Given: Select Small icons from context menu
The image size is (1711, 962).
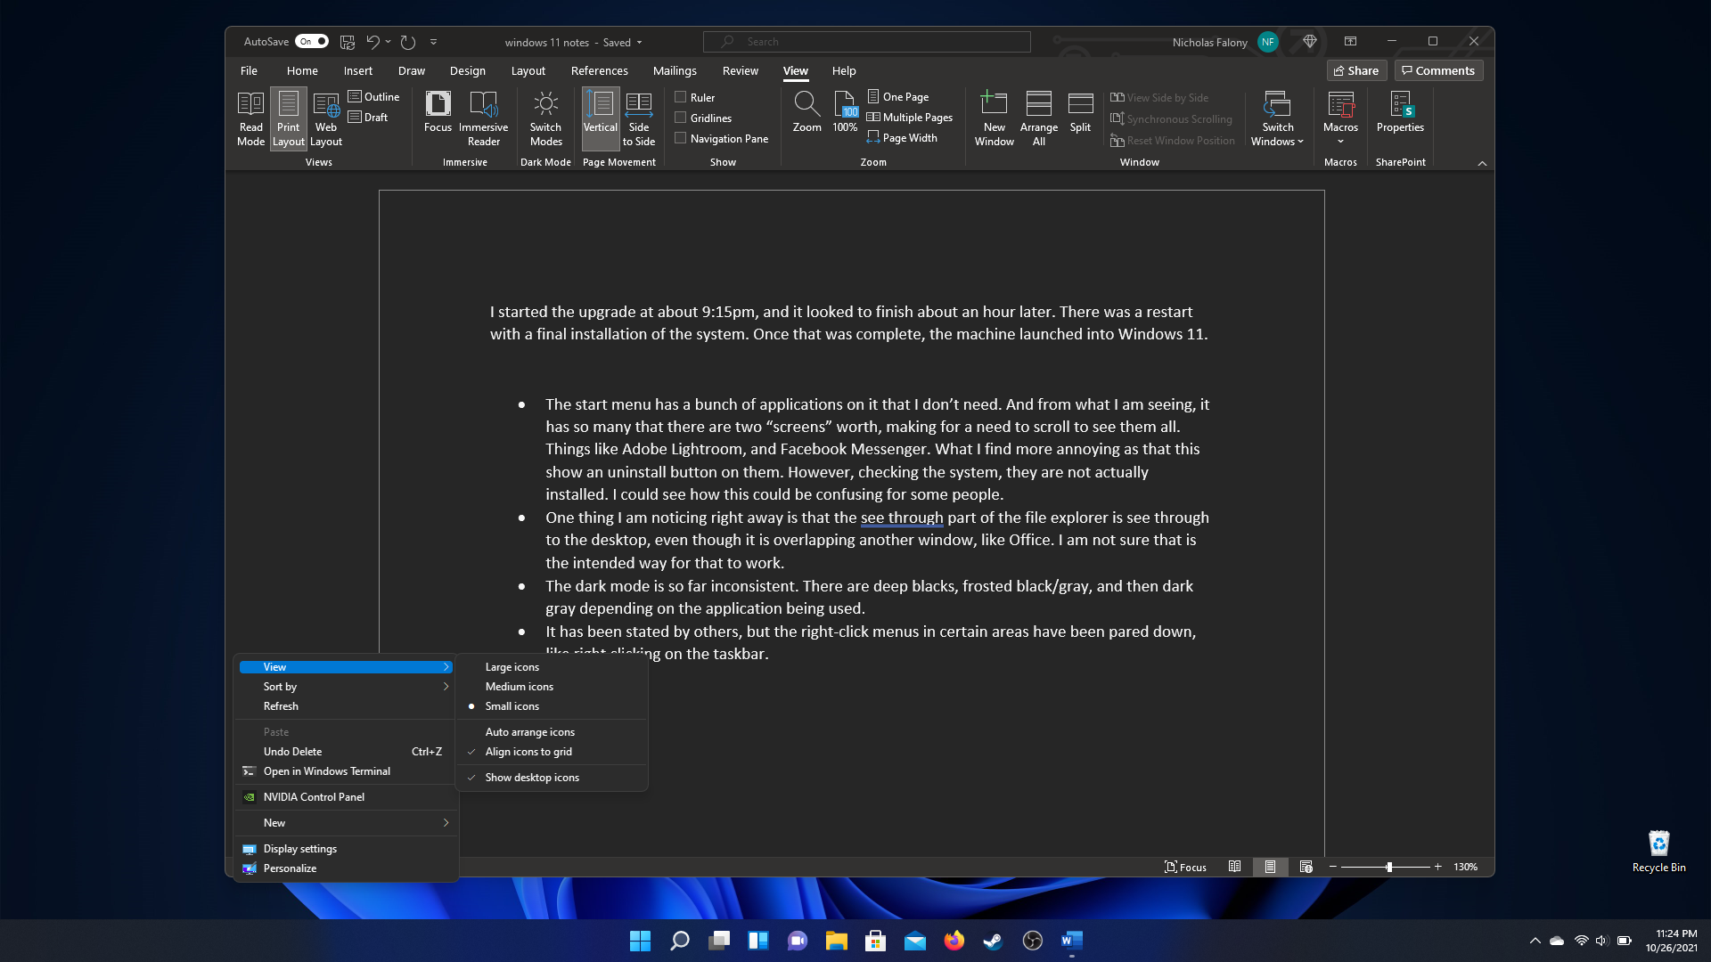Looking at the screenshot, I should click(512, 706).
